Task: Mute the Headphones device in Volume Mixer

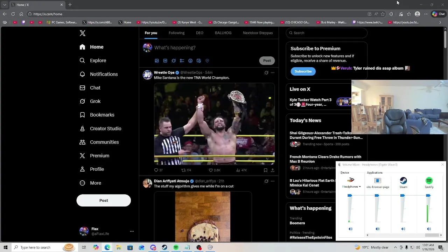Action: tap(351, 229)
